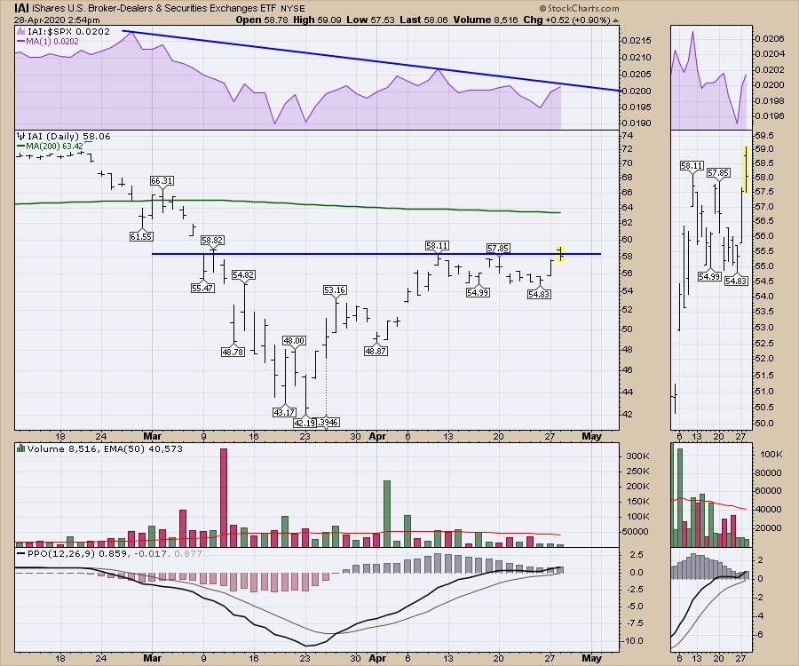This screenshot has width=799, height=666.
Task: Click the Low 57.53 value
Action: [x=370, y=20]
